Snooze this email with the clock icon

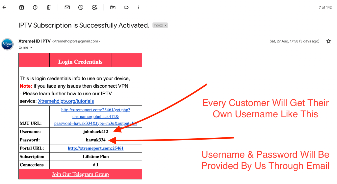[81, 8]
